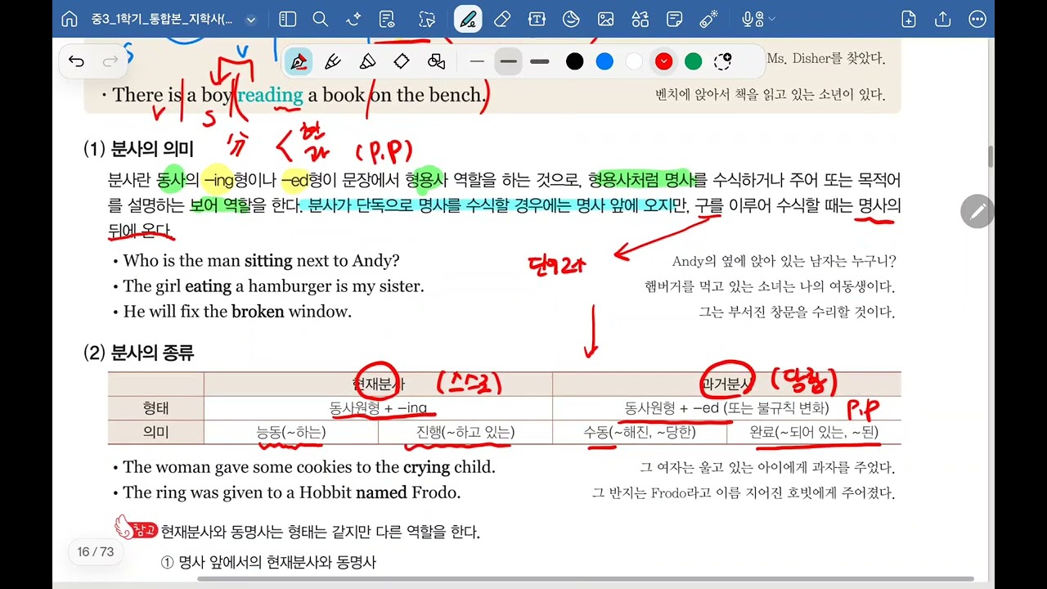Expand the microphone recording options chevron
1047x589 pixels.
click(772, 19)
